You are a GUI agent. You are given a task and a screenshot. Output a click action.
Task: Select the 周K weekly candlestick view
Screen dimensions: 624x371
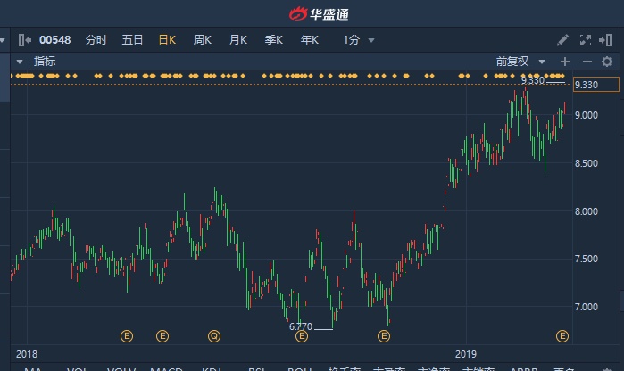(x=202, y=40)
